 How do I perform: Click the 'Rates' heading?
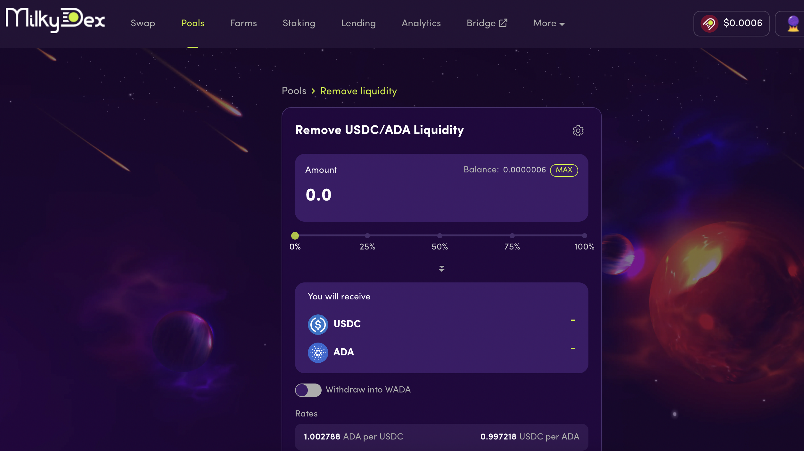[306, 414]
